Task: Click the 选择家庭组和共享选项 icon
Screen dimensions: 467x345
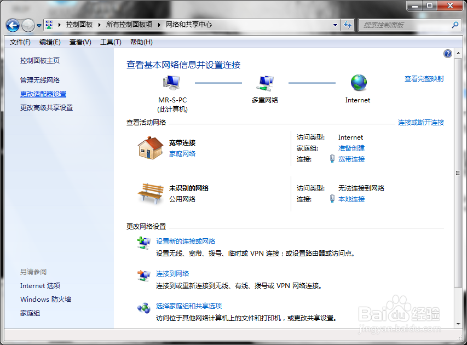Action: click(x=143, y=308)
